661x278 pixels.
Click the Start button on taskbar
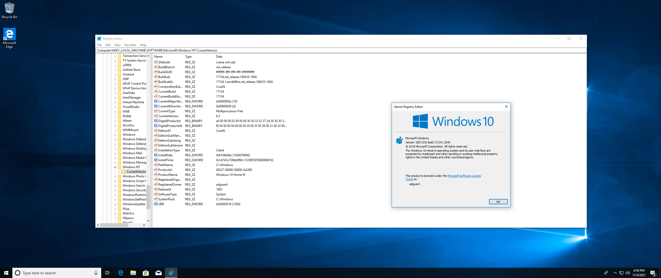[x=6, y=273]
